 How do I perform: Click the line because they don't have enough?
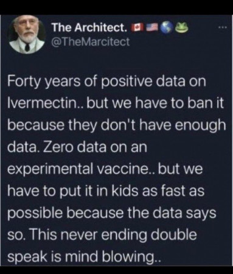click(116, 126)
